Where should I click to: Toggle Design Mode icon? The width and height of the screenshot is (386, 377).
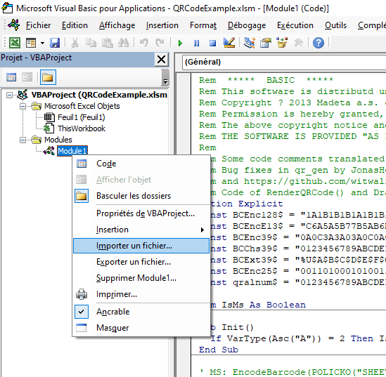coord(229,43)
